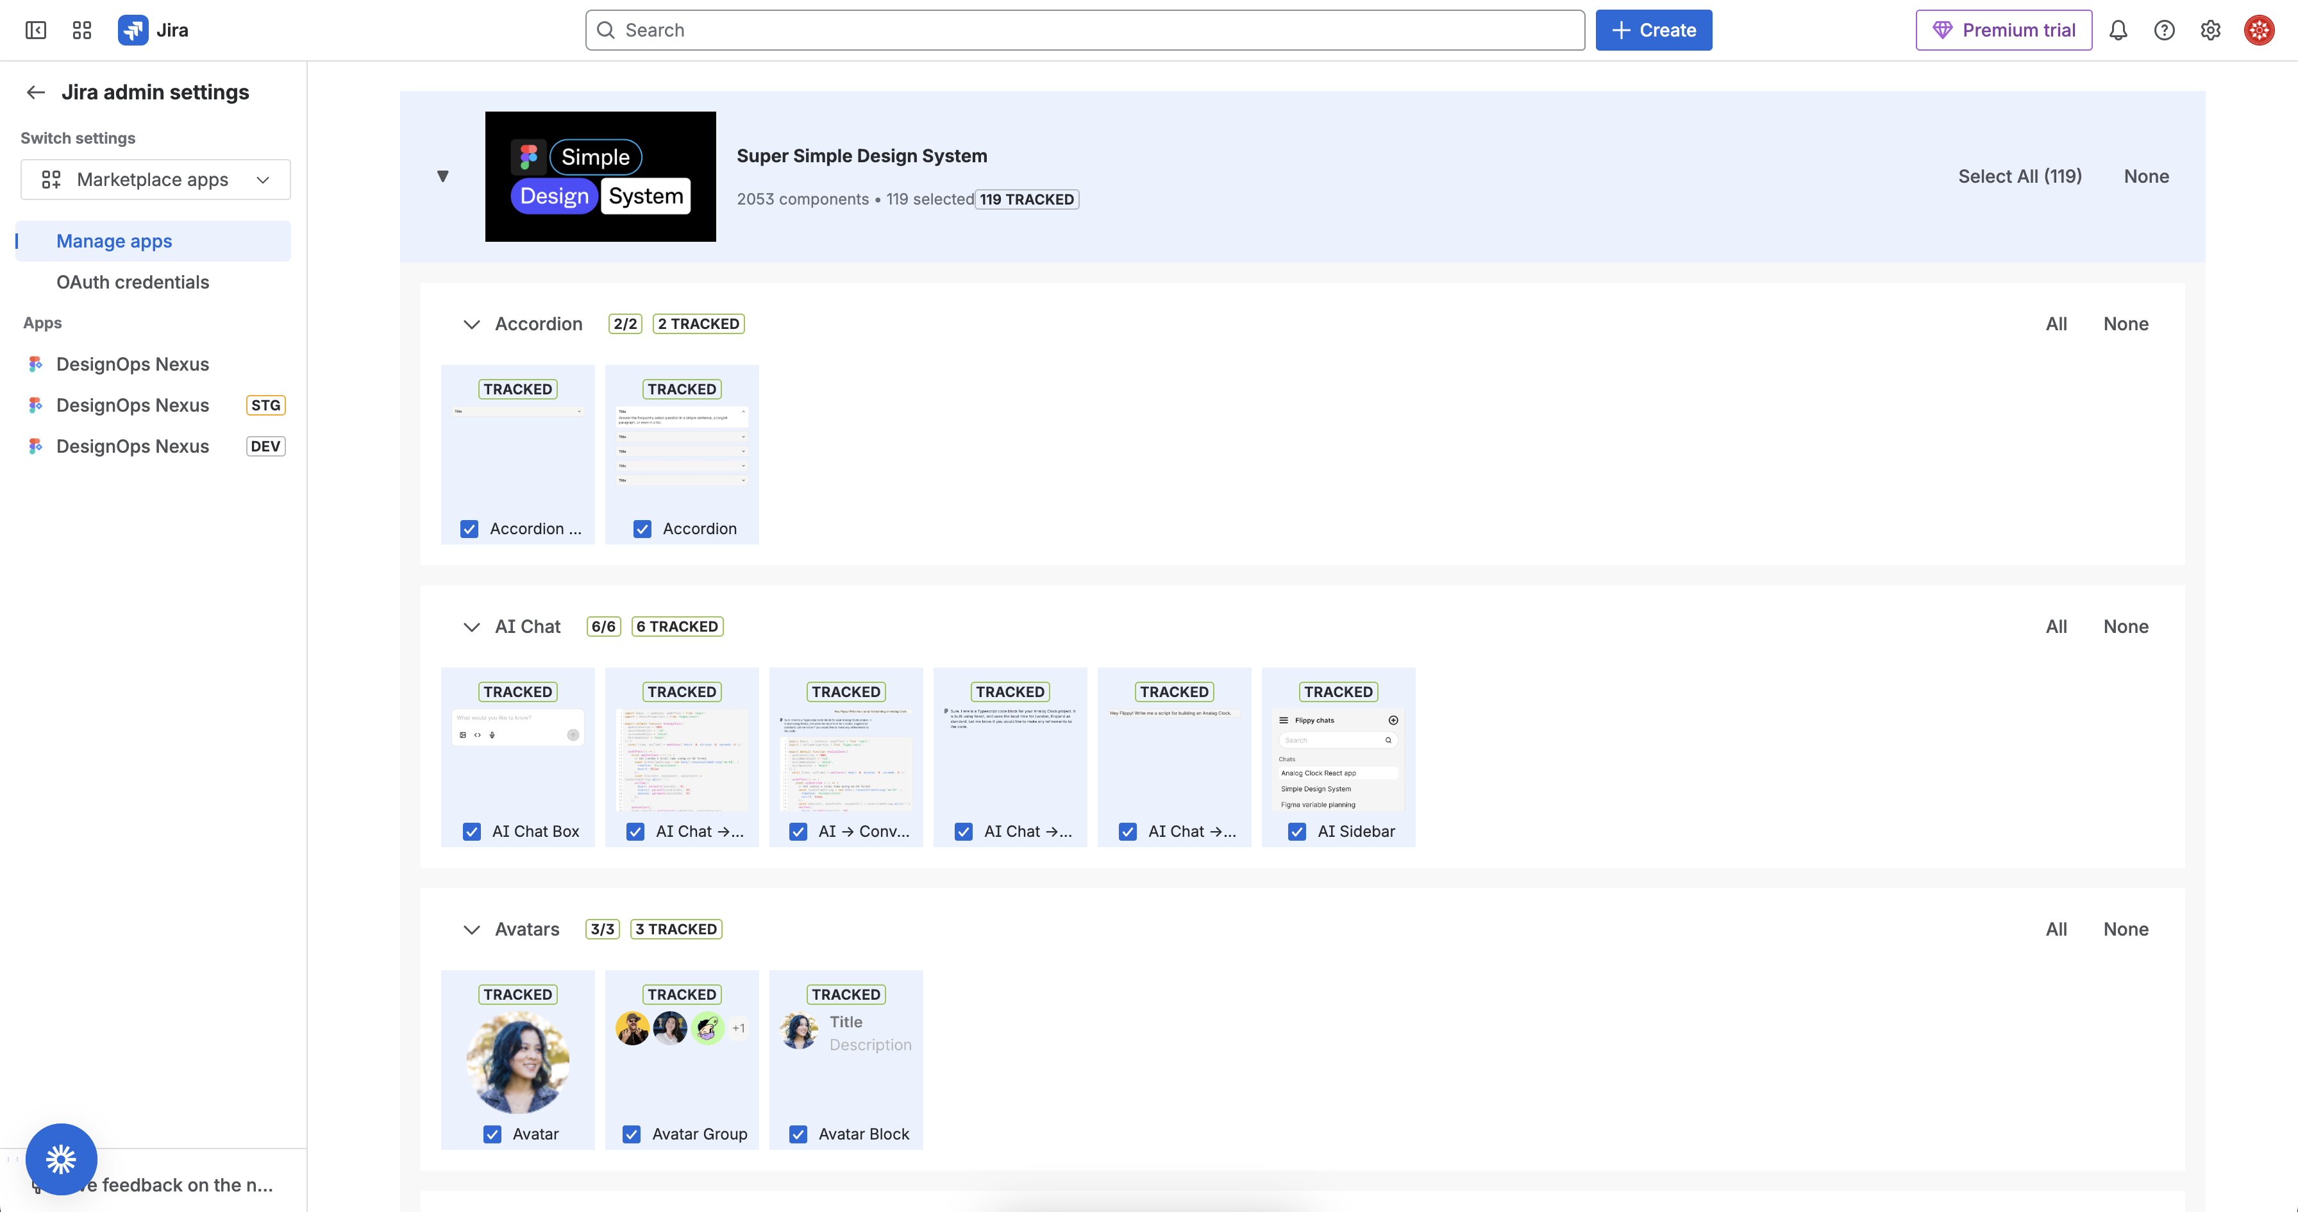The height and width of the screenshot is (1212, 2298).
Task: Uncheck the Avatar Group checkbox
Action: pos(632,1134)
